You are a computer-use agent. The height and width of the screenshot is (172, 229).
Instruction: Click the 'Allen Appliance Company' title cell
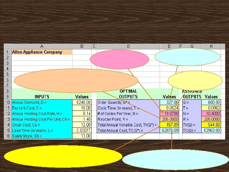pos(42,52)
